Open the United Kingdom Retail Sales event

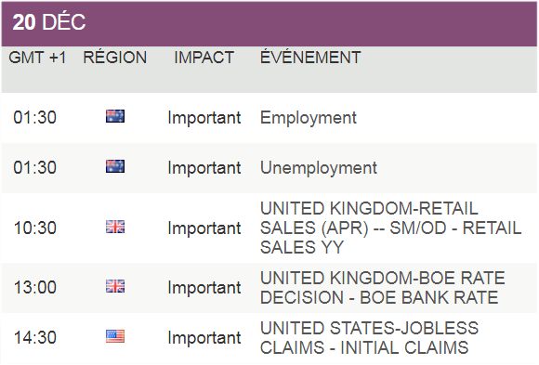point(391,228)
